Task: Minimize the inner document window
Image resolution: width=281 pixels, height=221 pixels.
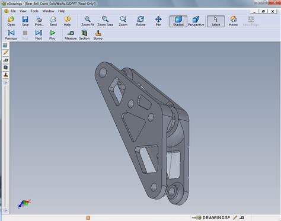Action: click(x=254, y=11)
